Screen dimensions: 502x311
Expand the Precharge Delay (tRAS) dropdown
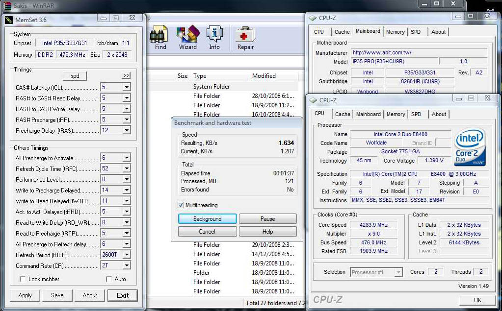127,130
